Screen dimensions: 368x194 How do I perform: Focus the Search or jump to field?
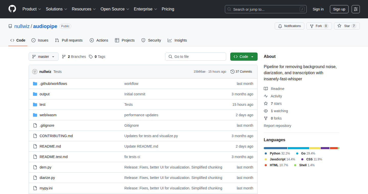[266, 9]
